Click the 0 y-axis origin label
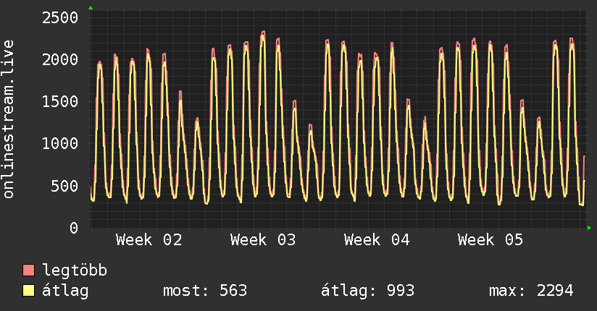The height and width of the screenshot is (311, 597). point(73,229)
